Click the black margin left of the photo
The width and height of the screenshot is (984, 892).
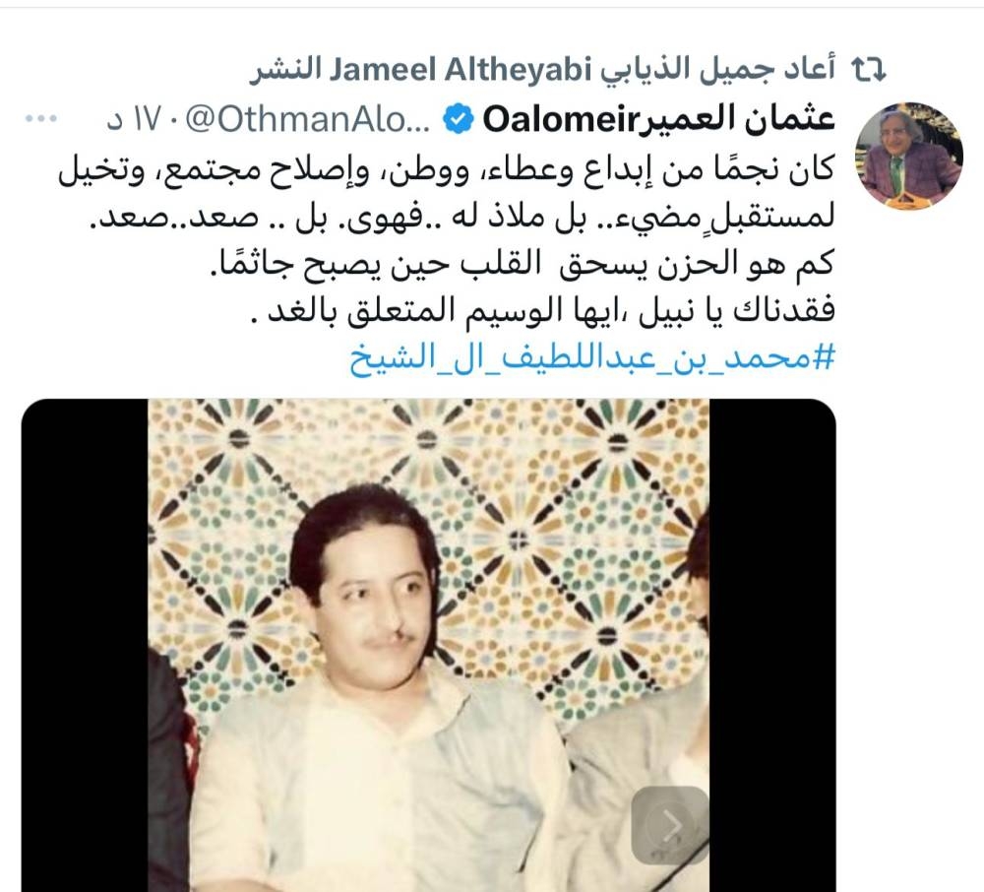[85, 647]
